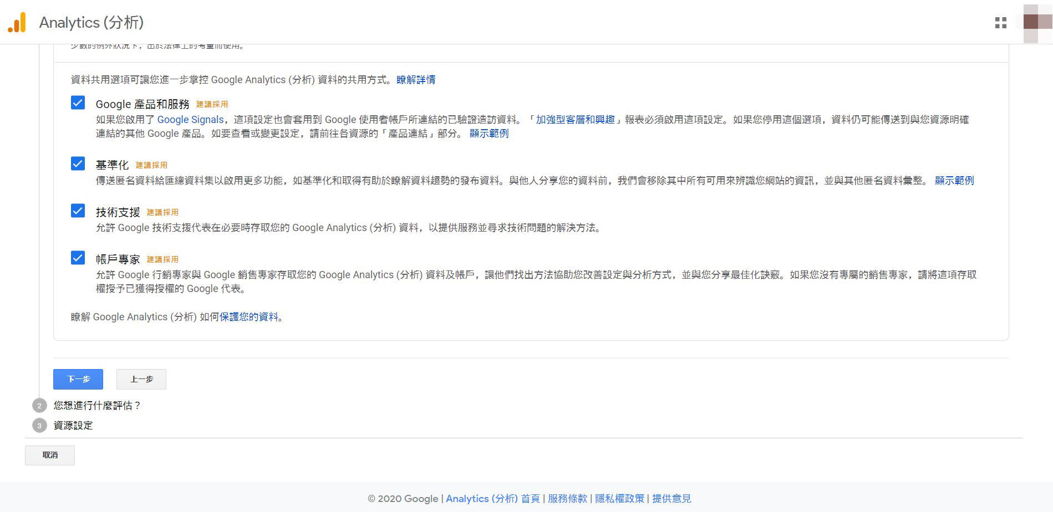This screenshot has height=512, width=1053.
Task: Open 隱私權政策 in the footer
Action: click(x=619, y=499)
